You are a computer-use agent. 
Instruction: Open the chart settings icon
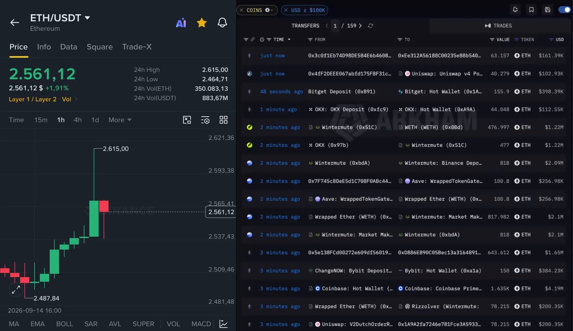coord(205,120)
